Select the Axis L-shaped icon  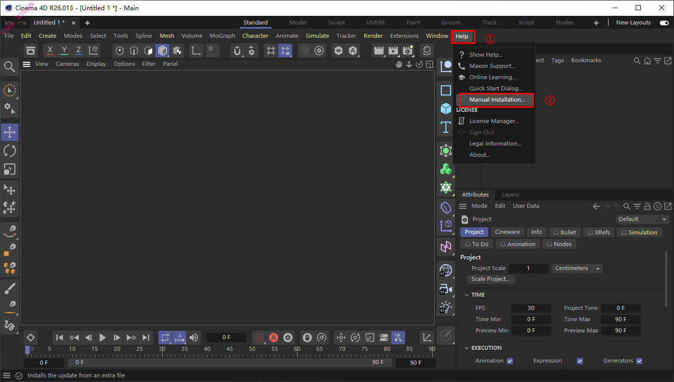pyautogui.click(x=196, y=51)
